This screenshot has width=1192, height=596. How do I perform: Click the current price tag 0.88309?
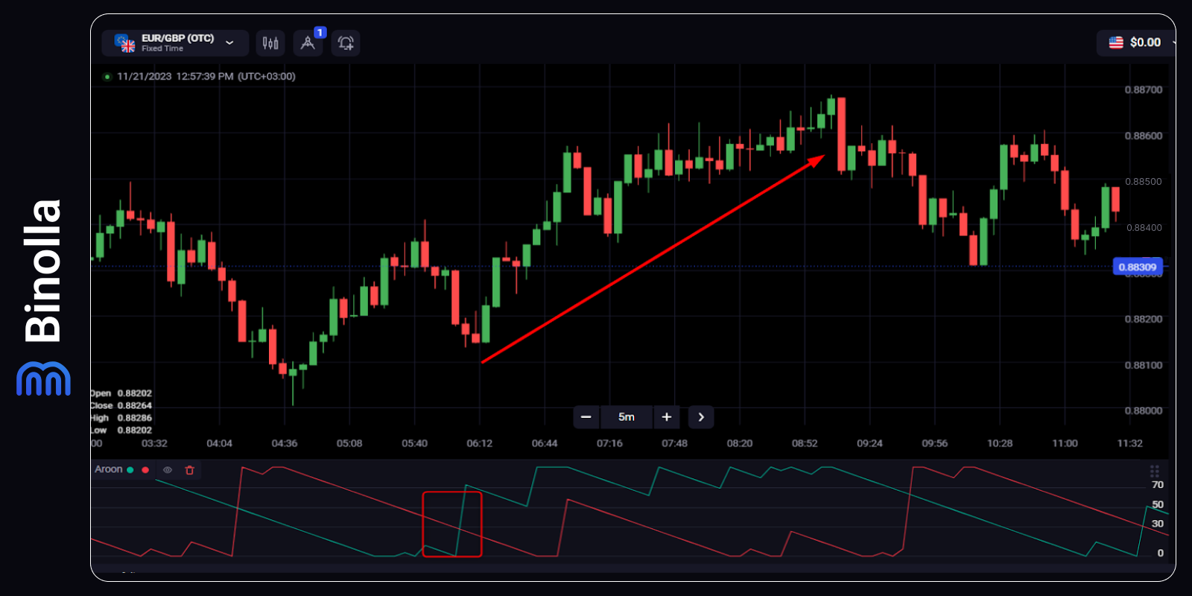1138,267
